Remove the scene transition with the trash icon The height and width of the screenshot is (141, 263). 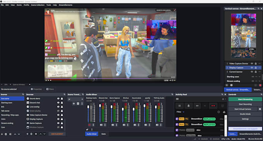click(x=78, y=104)
